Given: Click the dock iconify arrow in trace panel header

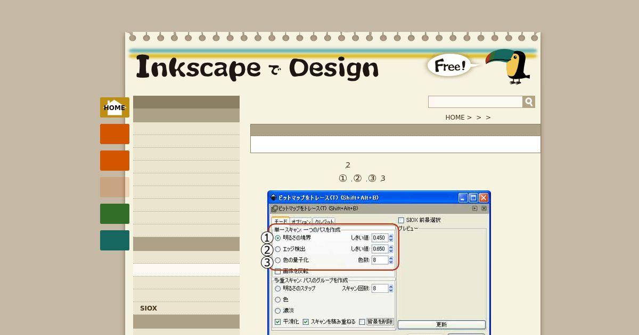Looking at the screenshot, I should 474,208.
